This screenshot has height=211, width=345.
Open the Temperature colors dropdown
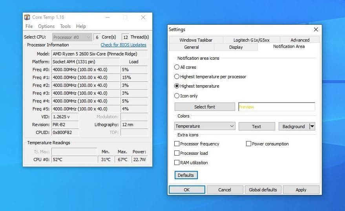[204, 126]
